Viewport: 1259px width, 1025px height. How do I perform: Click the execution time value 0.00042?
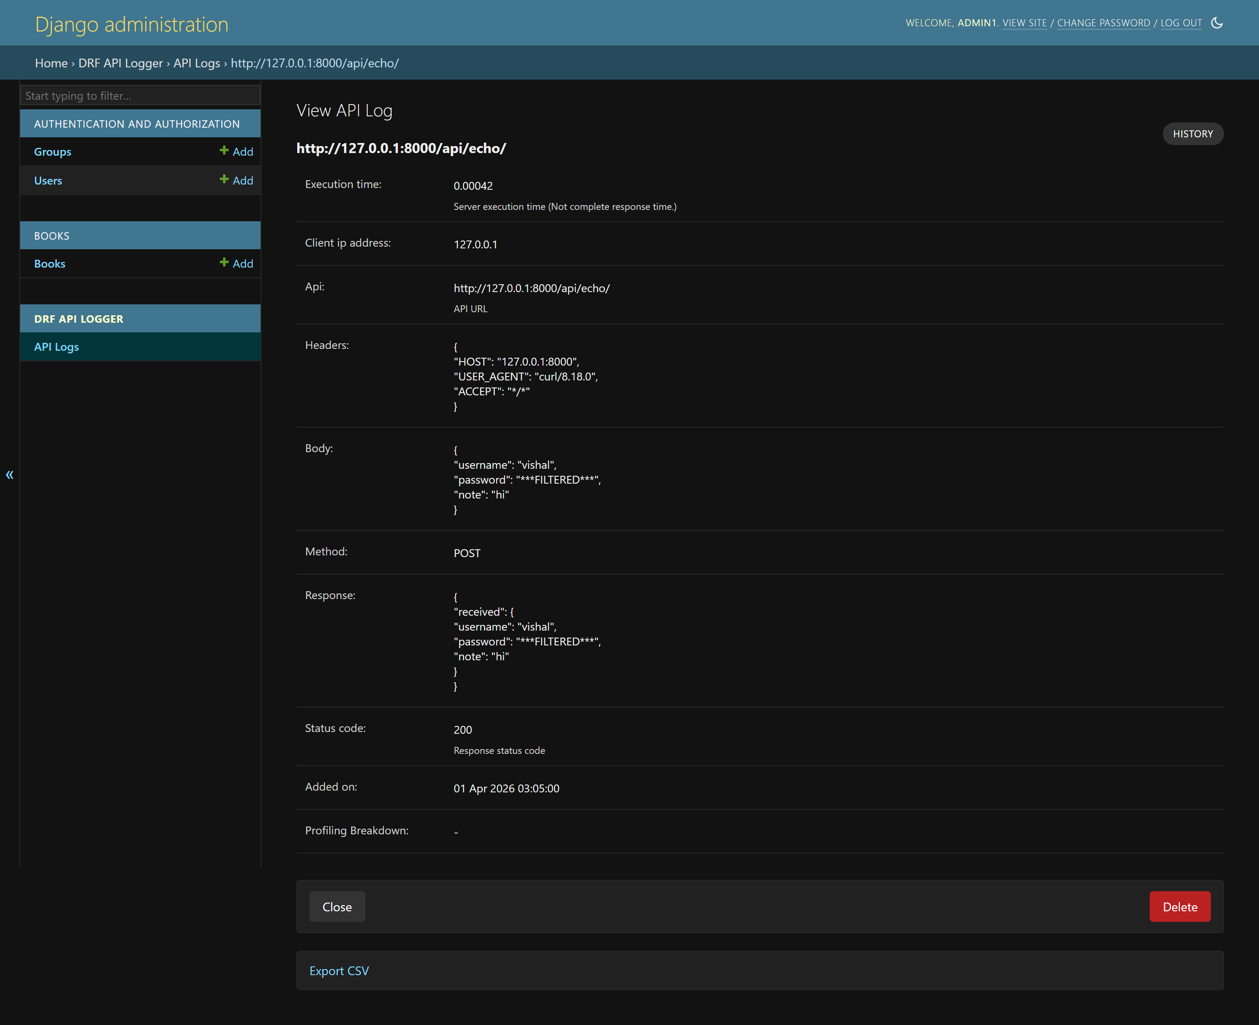[473, 186]
